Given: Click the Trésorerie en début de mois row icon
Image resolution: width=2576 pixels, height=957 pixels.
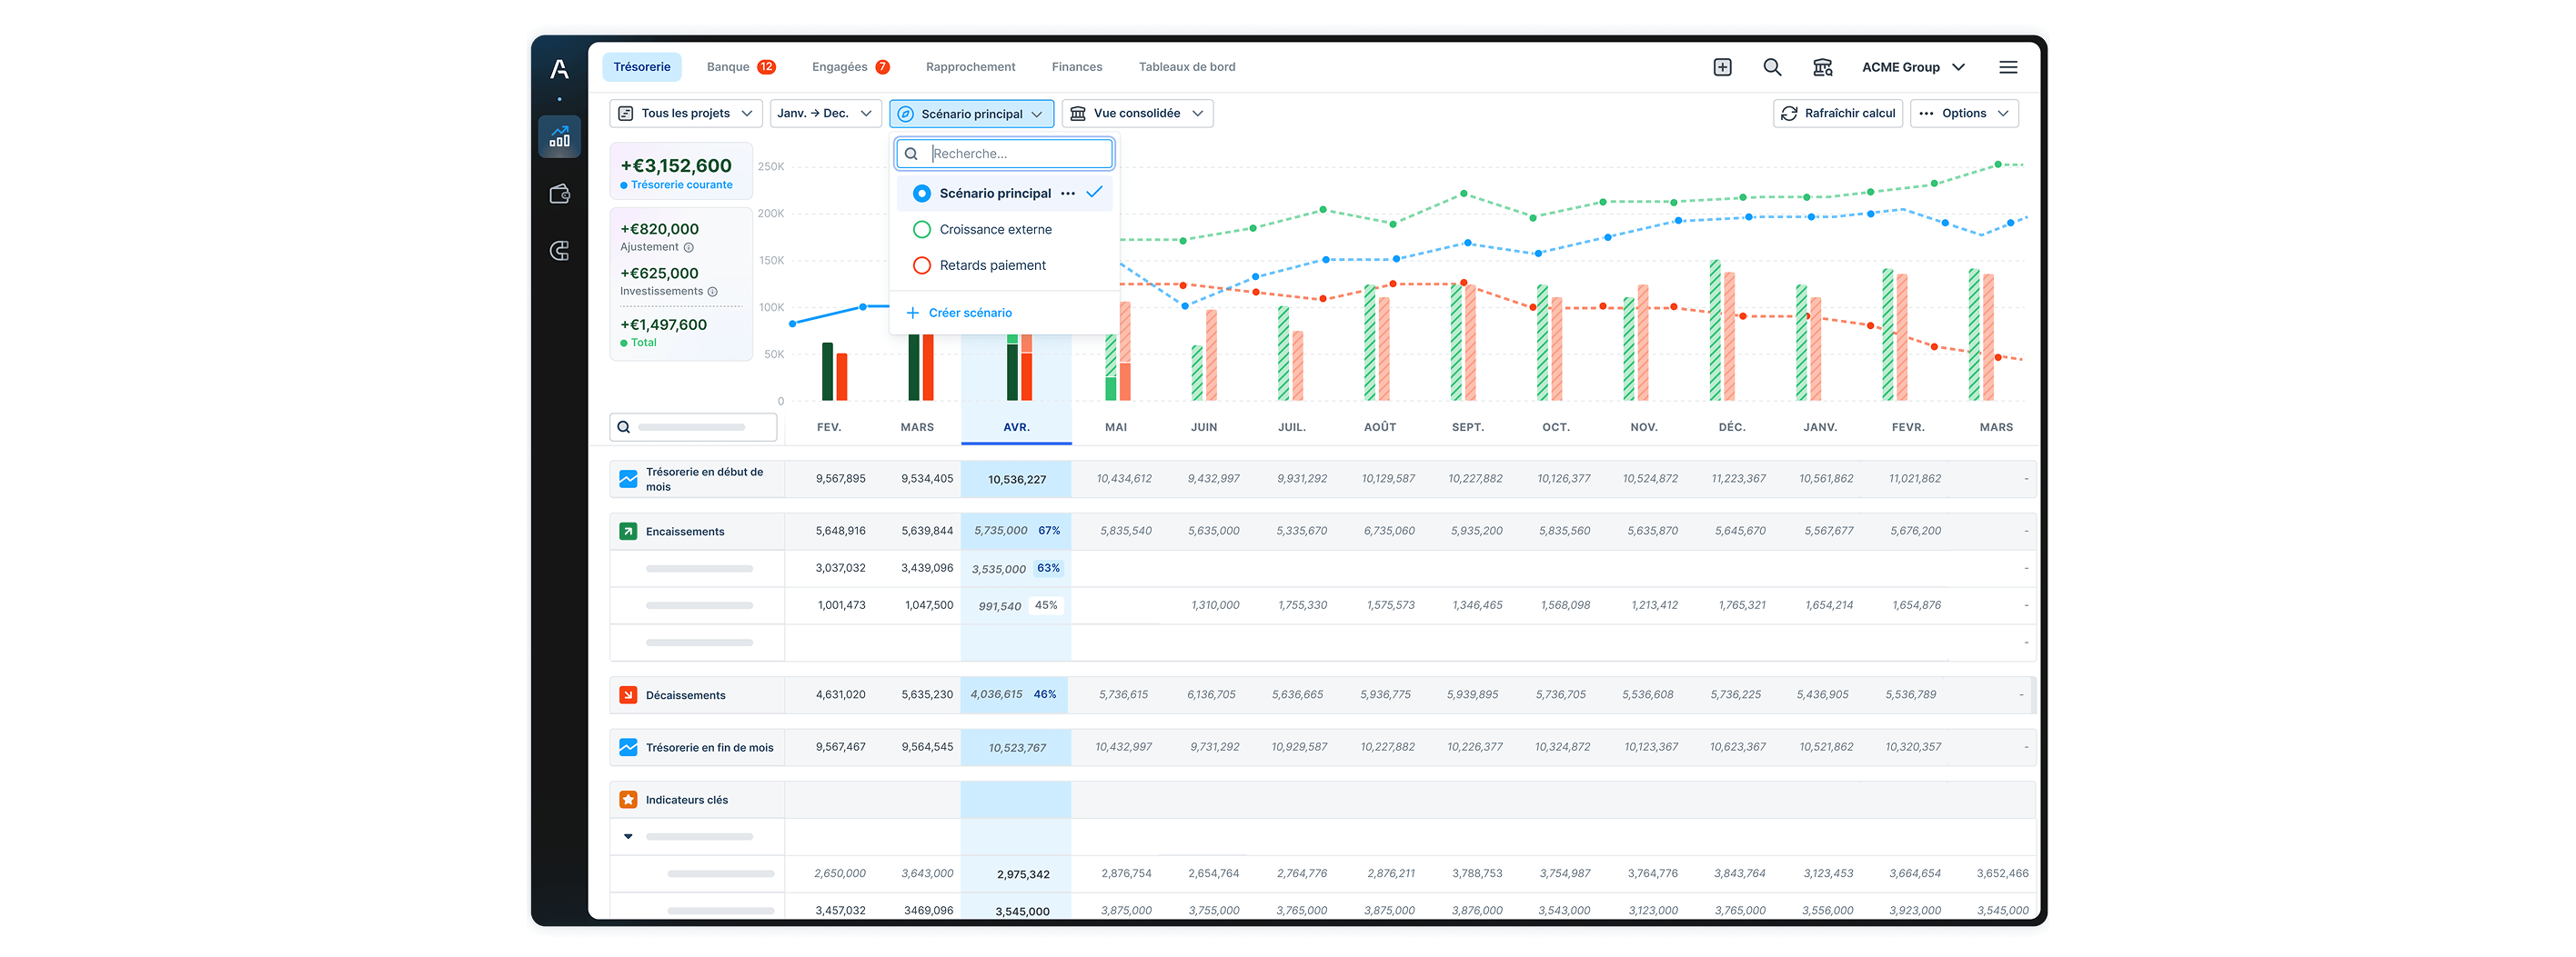Looking at the screenshot, I should 628,480.
